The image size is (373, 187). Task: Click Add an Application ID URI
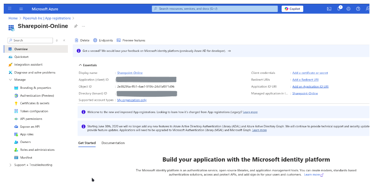pos(310,87)
